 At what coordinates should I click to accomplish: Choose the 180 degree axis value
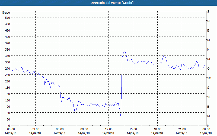tap(8, 88)
